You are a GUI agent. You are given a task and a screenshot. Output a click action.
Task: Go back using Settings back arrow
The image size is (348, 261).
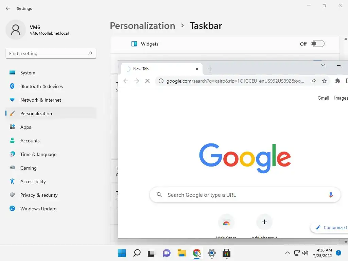8,8
